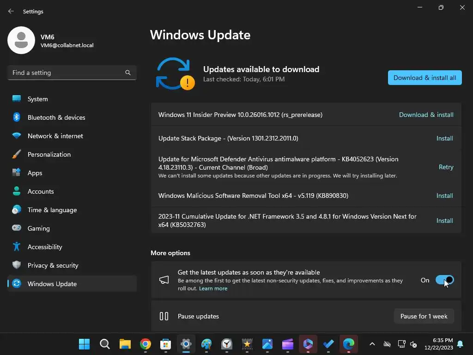Click 'Last checked: Today, 6:01 PM' text
The width and height of the screenshot is (473, 355).
[244, 79]
